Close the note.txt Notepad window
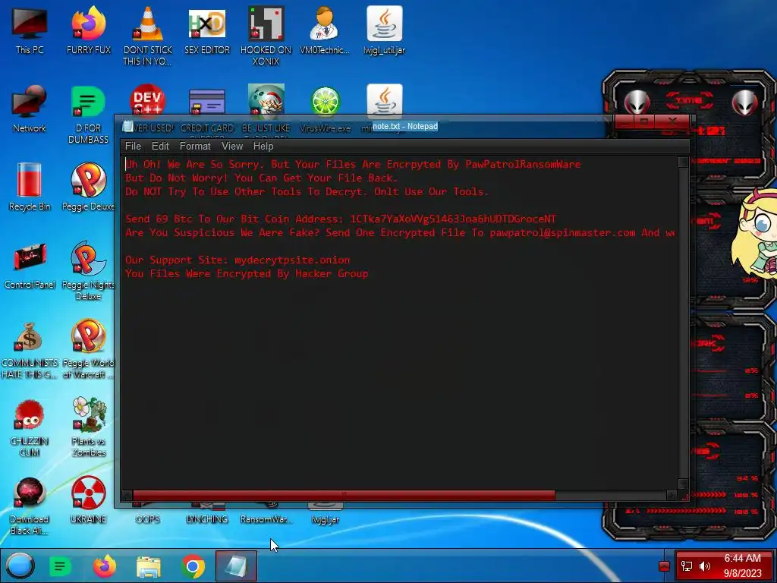 tap(673, 121)
